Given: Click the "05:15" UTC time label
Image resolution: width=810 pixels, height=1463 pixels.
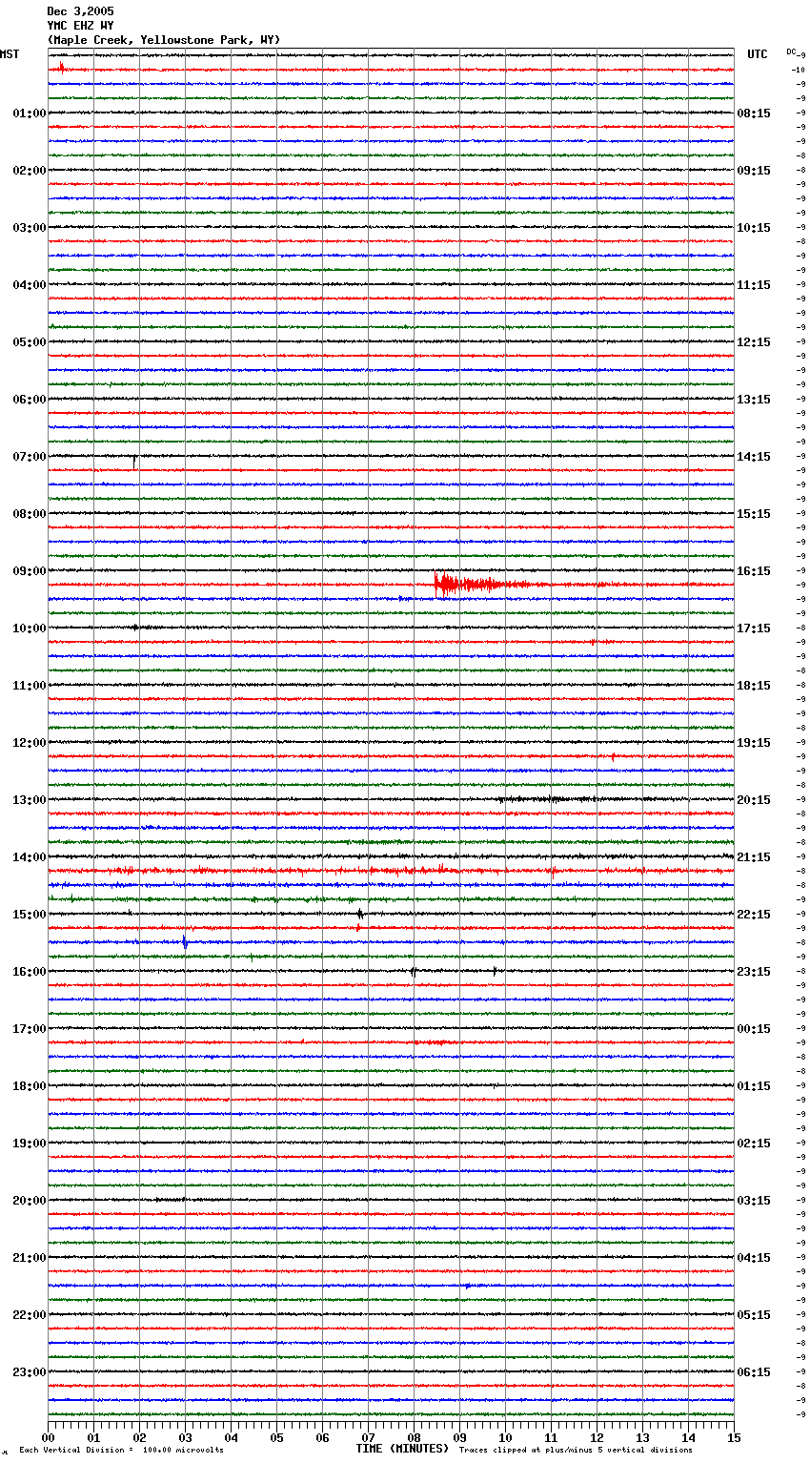Looking at the screenshot, I should tap(754, 1315).
